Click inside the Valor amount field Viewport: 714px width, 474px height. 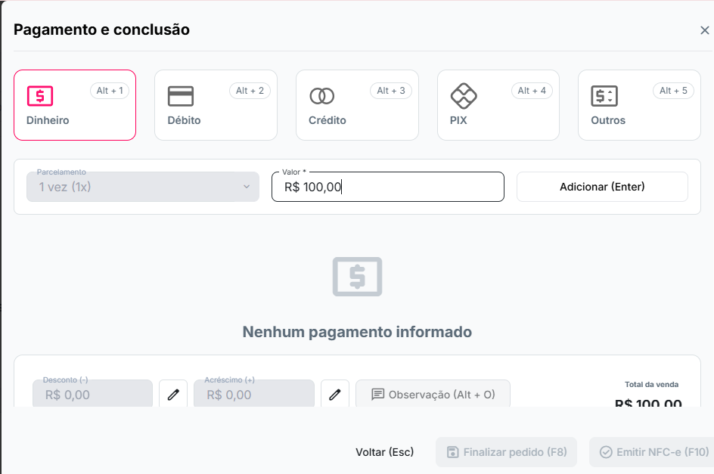[387, 187]
